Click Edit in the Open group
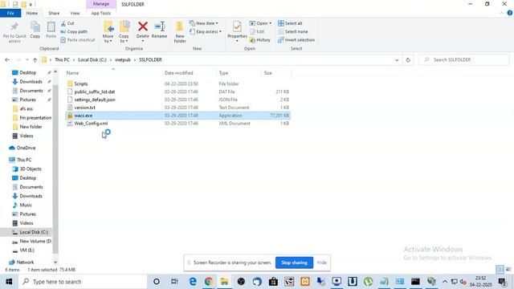Screen dimensions: 514x289 point(257,32)
